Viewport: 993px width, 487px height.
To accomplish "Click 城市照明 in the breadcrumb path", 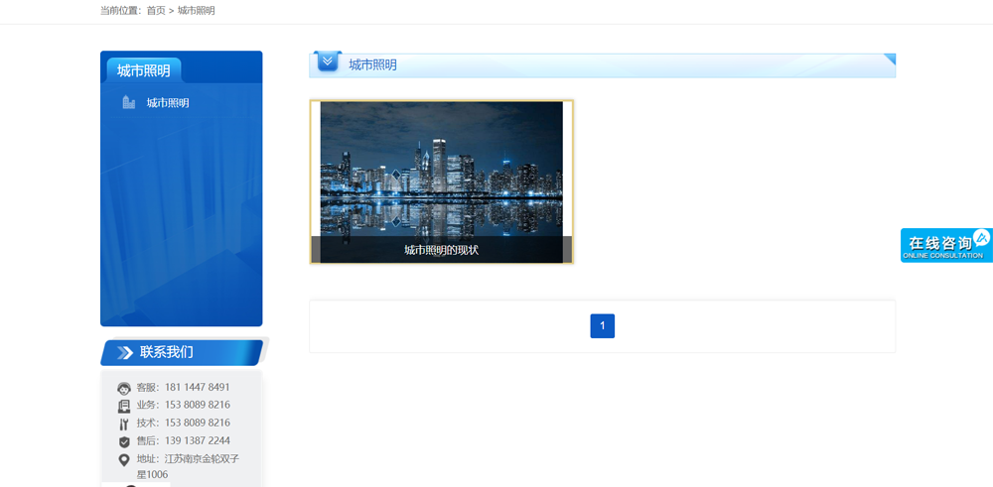I will (196, 11).
